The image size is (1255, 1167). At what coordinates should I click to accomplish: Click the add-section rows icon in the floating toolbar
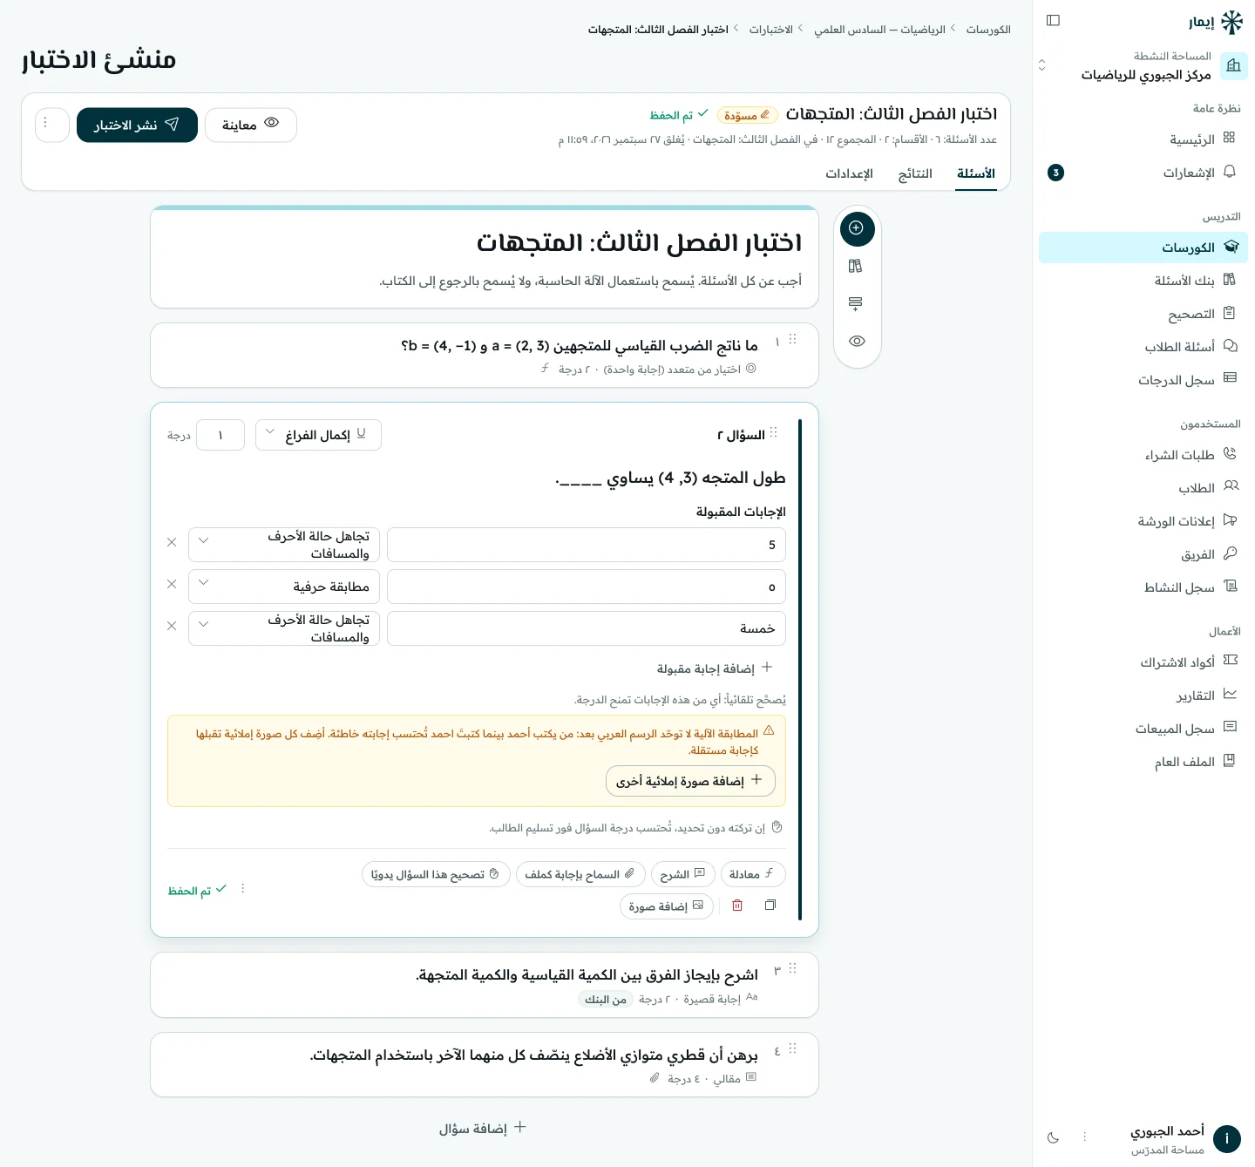[x=856, y=303]
